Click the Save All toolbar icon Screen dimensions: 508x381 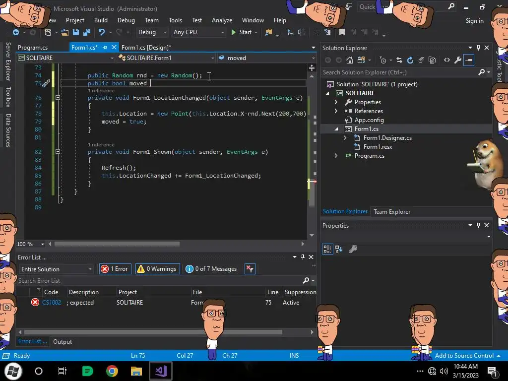pos(86,32)
